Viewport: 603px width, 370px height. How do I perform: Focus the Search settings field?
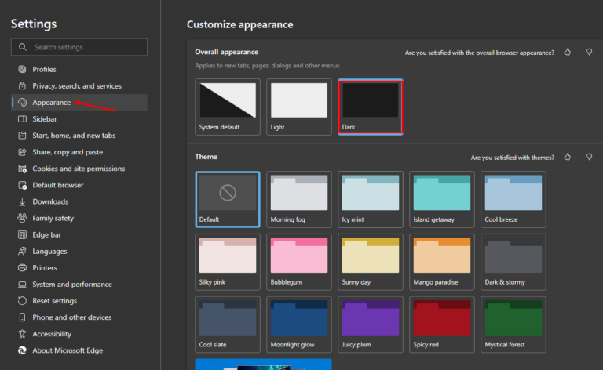pos(79,47)
